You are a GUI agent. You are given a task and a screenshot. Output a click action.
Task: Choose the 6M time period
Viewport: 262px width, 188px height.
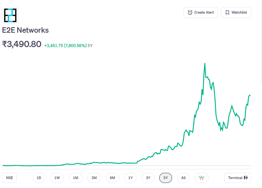[112, 178]
